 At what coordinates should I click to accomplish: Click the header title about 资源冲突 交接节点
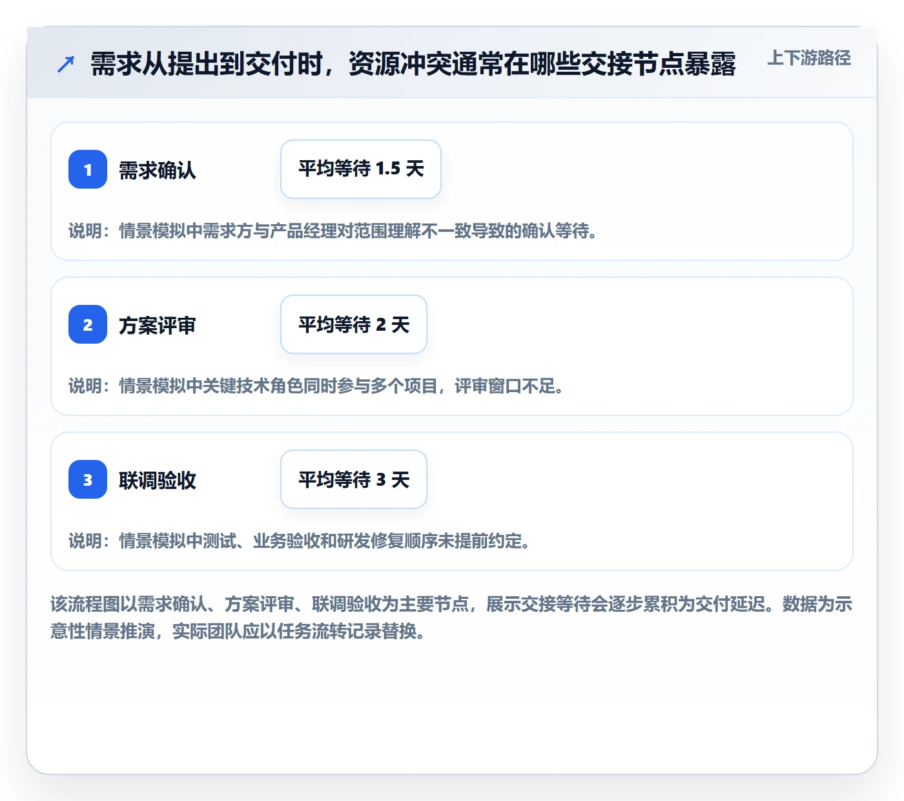click(413, 64)
